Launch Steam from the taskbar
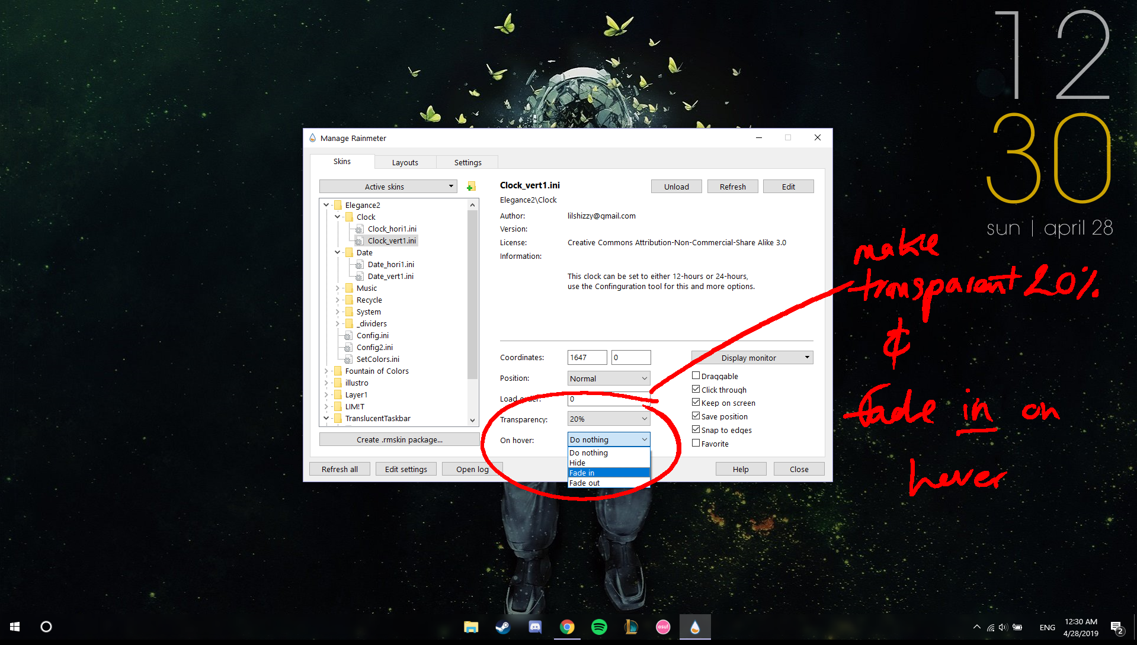The width and height of the screenshot is (1137, 645). coord(503,627)
